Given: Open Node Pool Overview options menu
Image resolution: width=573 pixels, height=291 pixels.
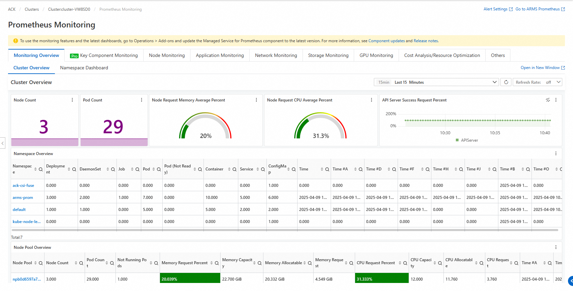Looking at the screenshot, I should 556,247.
